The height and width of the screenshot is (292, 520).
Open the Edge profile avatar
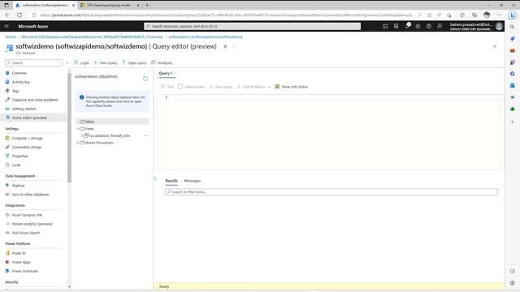487,15
